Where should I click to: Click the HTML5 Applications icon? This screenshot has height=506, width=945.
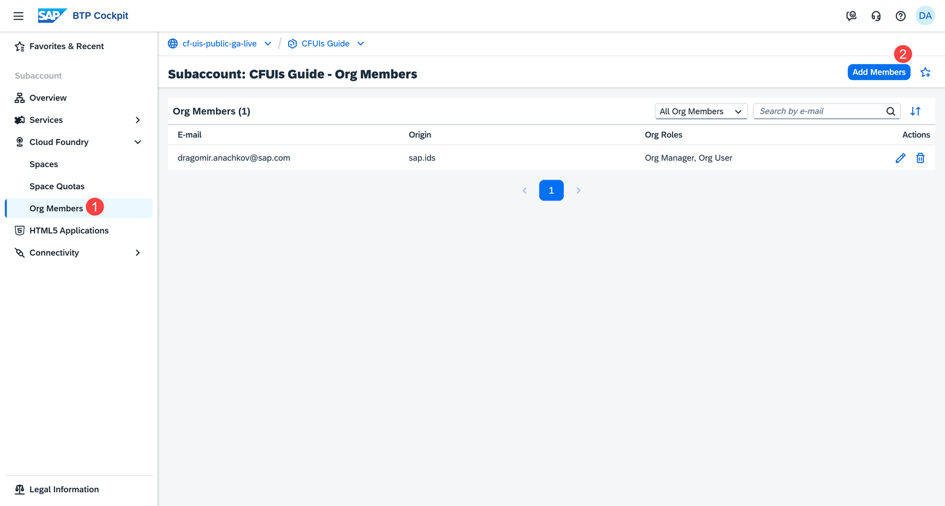point(20,231)
